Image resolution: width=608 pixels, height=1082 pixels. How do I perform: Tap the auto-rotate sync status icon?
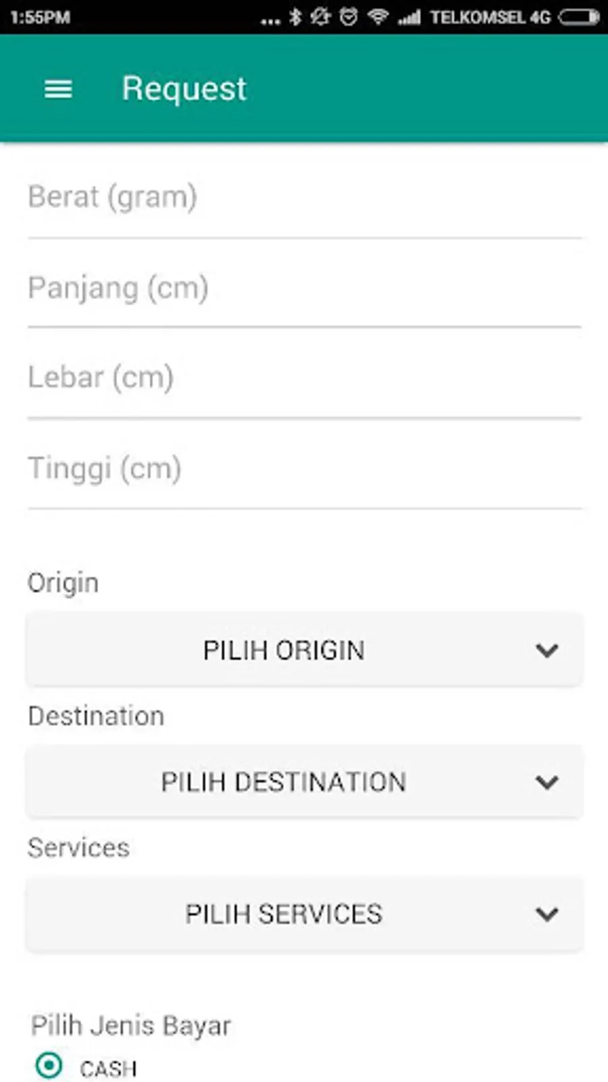(320, 17)
